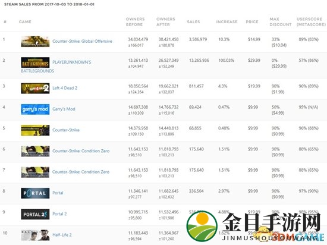327x245 pixels.
Task: Open the Counter-Strike: Global Offensive link
Action: click(x=82, y=41)
